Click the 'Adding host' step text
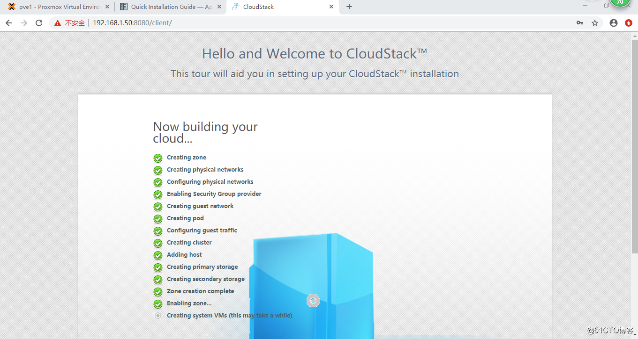Screen dimensions: 638x339 click(x=184, y=255)
